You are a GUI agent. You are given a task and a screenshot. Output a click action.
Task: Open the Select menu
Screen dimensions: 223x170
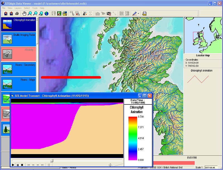point(26,8)
